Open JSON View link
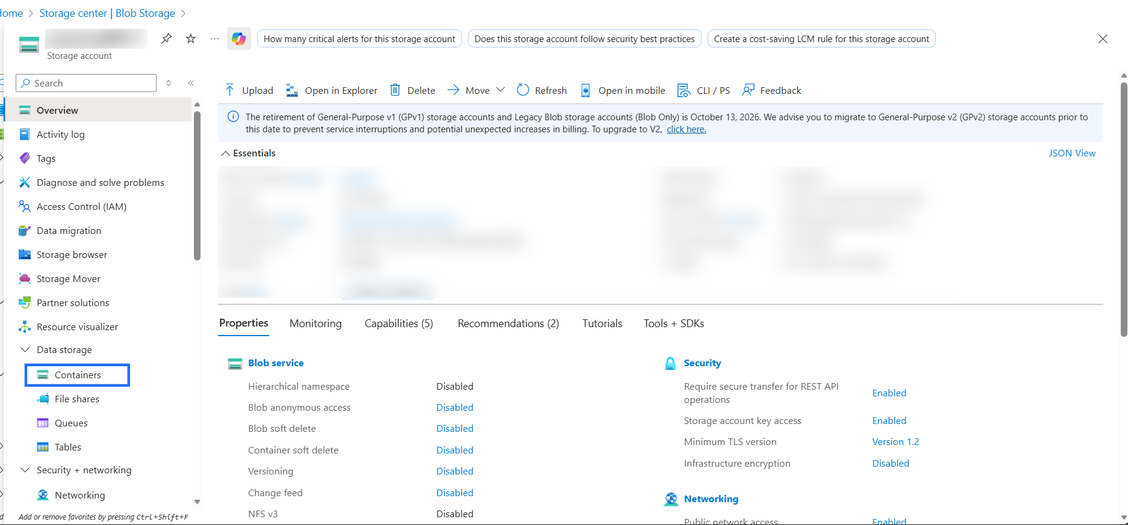Image resolution: width=1128 pixels, height=525 pixels. pos(1071,153)
